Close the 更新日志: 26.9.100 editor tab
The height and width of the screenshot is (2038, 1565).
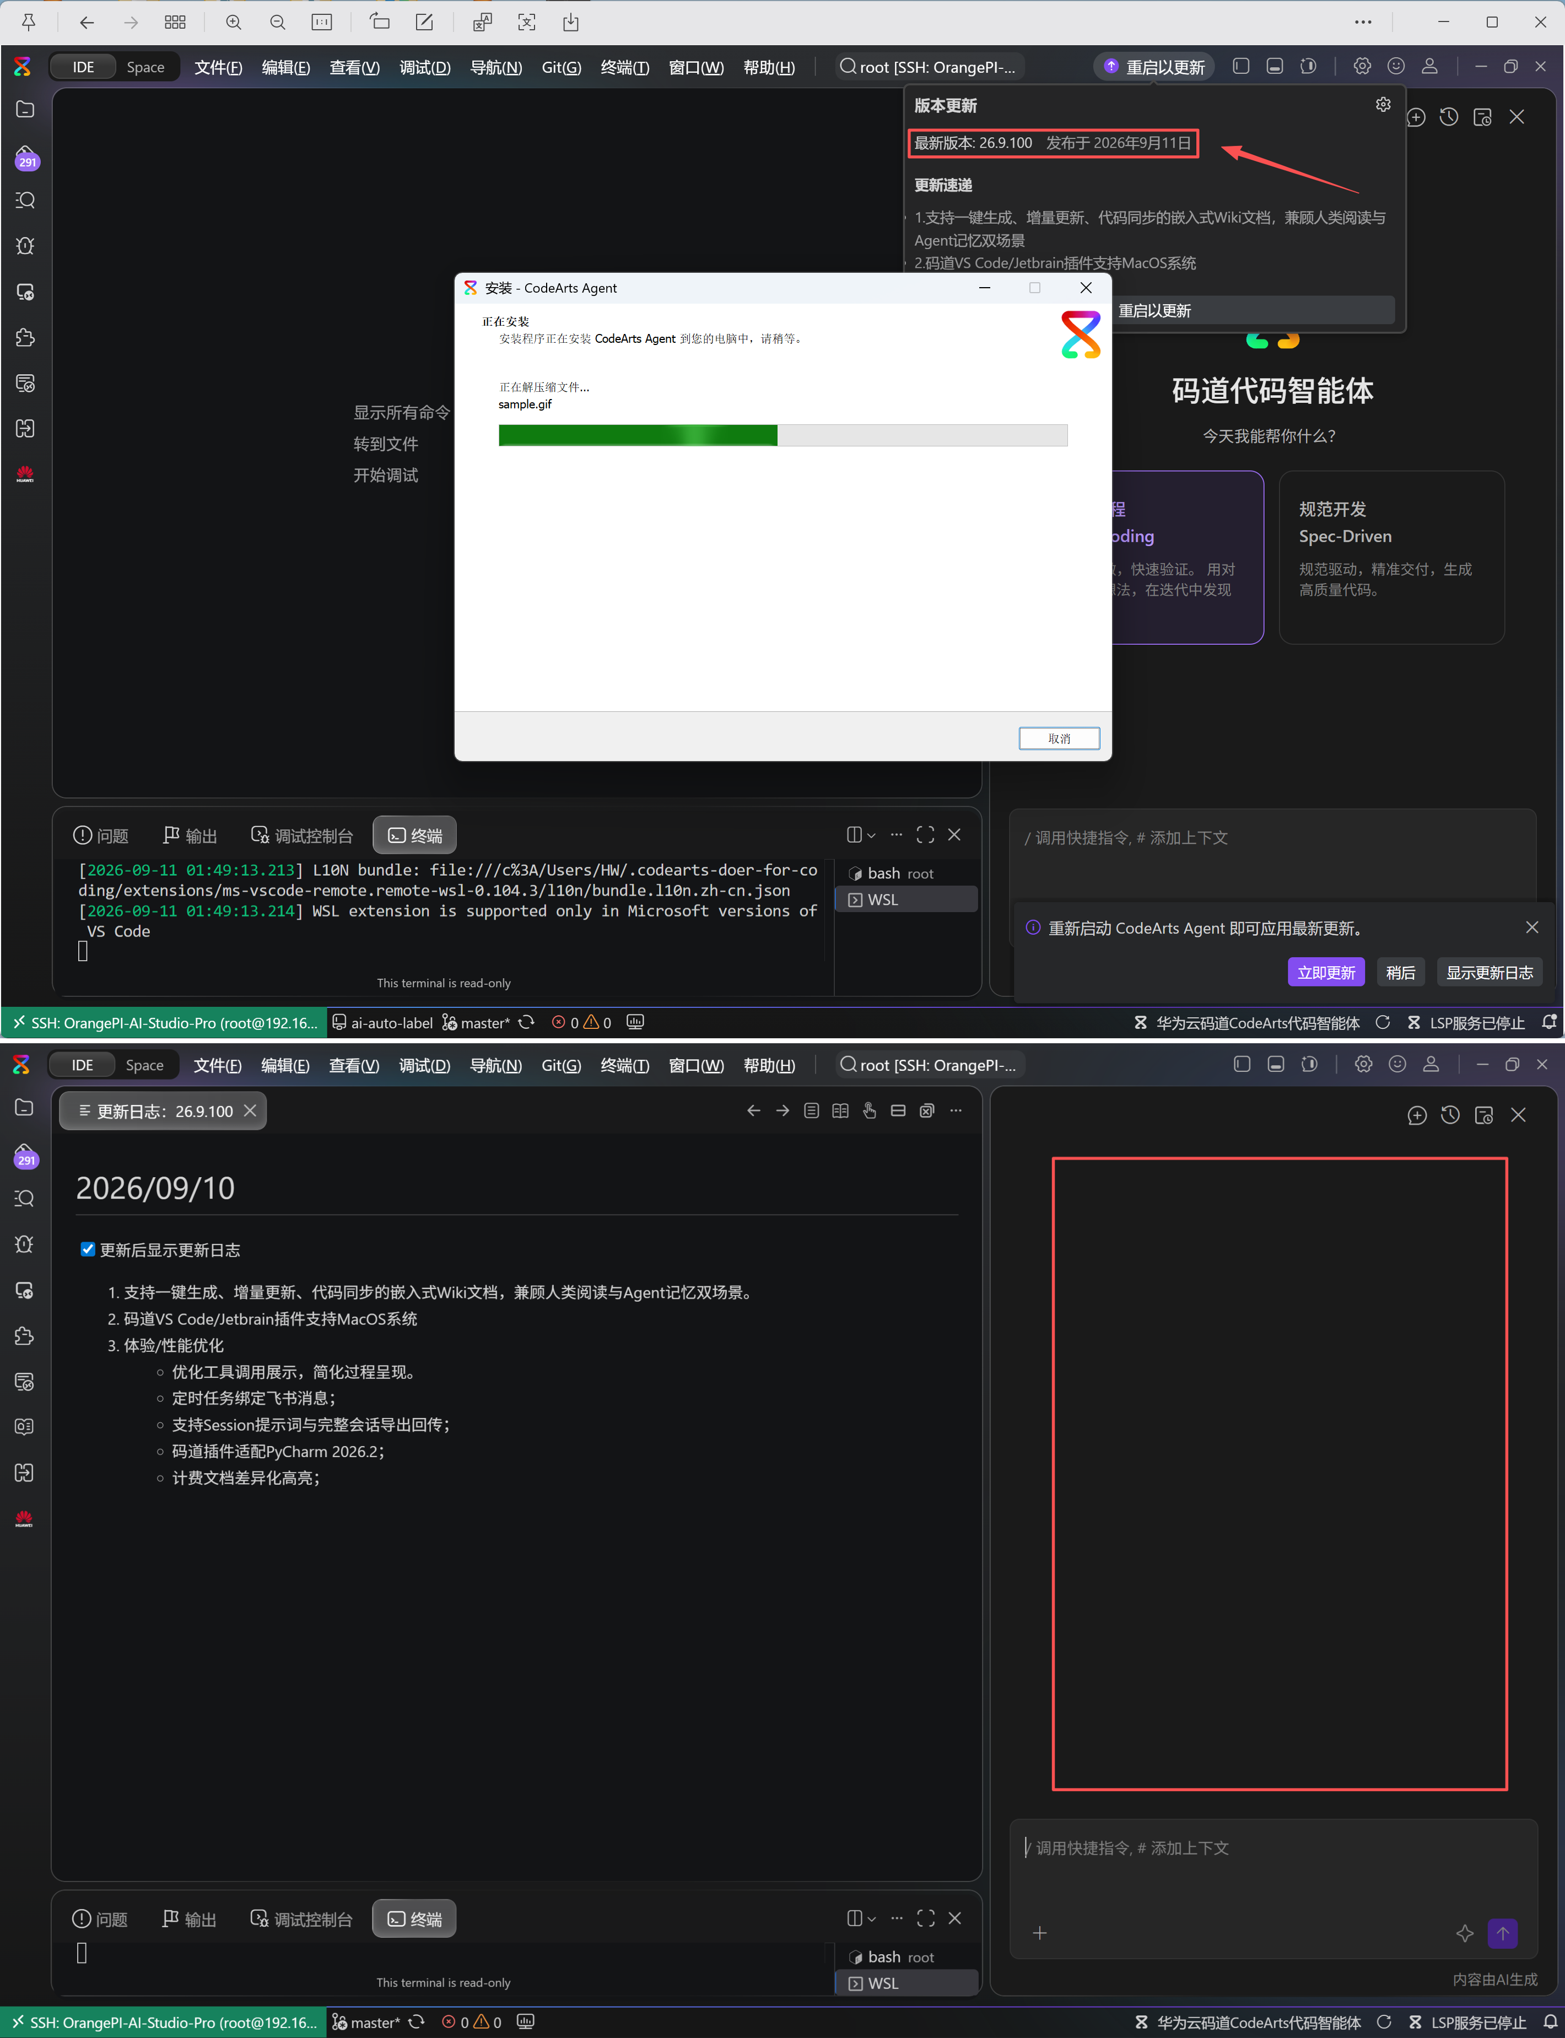(x=250, y=1110)
